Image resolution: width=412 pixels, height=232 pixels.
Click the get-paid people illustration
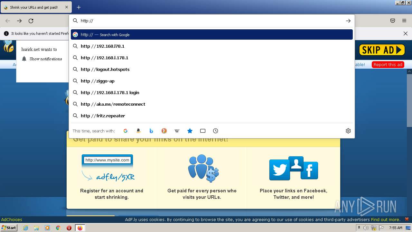coord(203,168)
